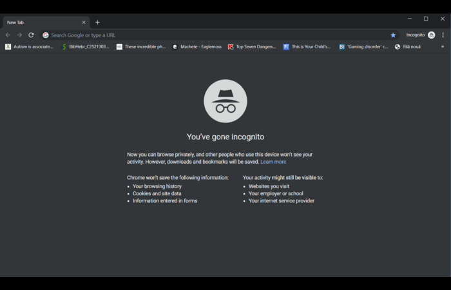Image resolution: width=451 pixels, height=290 pixels.
Task: Click the blue favicon of This is Your Child's
Action: click(286, 46)
